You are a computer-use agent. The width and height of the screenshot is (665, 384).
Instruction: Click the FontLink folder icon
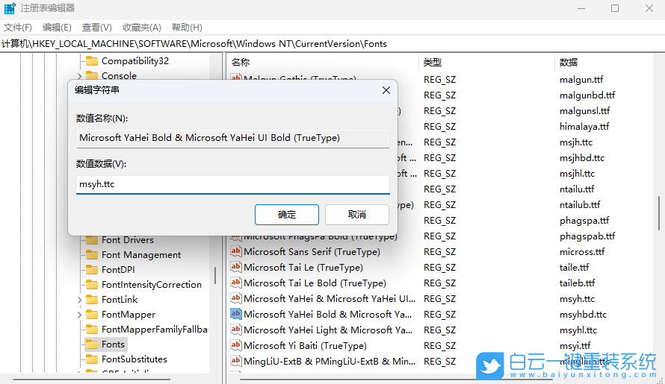tap(92, 300)
